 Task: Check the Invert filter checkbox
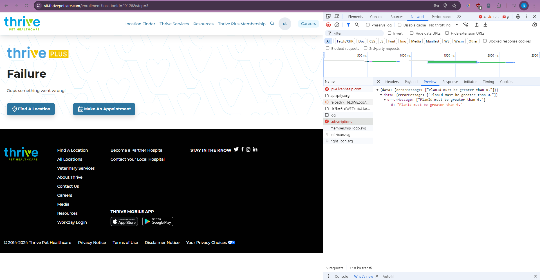(389, 33)
